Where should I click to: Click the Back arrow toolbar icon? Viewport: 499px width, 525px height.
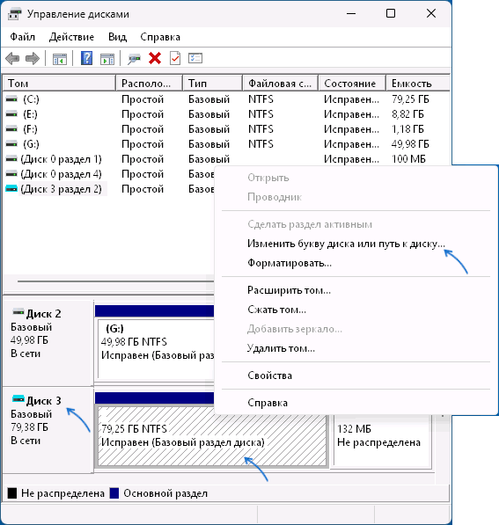click(12, 59)
